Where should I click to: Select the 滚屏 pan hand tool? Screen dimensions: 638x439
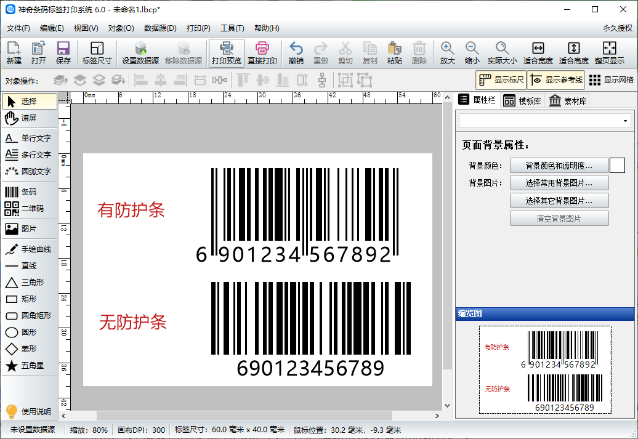pyautogui.click(x=30, y=118)
